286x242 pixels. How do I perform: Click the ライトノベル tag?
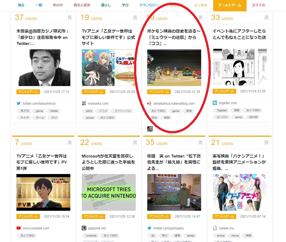122,111
